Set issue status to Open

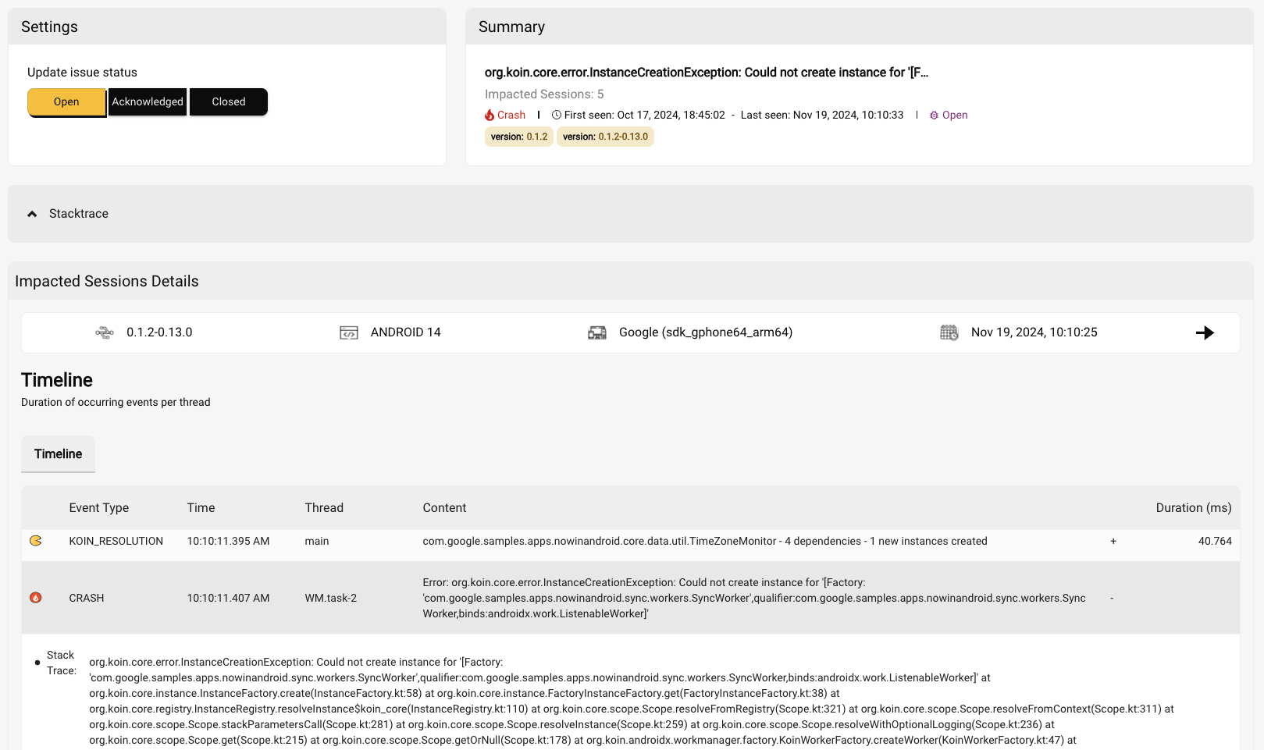pos(66,102)
